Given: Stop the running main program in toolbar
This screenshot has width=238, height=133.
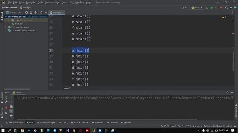Looking at the screenshot, I should tap(221, 8).
